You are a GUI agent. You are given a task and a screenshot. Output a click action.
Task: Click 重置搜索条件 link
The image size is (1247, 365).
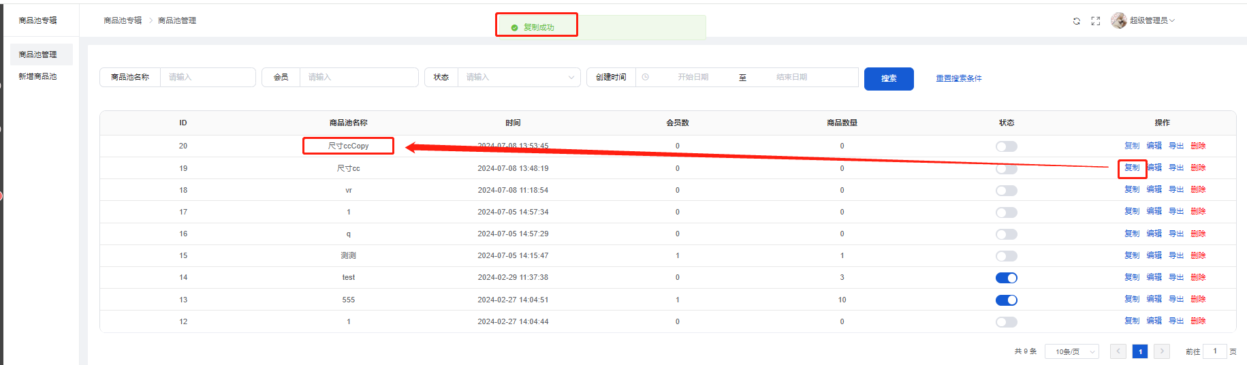click(x=959, y=78)
